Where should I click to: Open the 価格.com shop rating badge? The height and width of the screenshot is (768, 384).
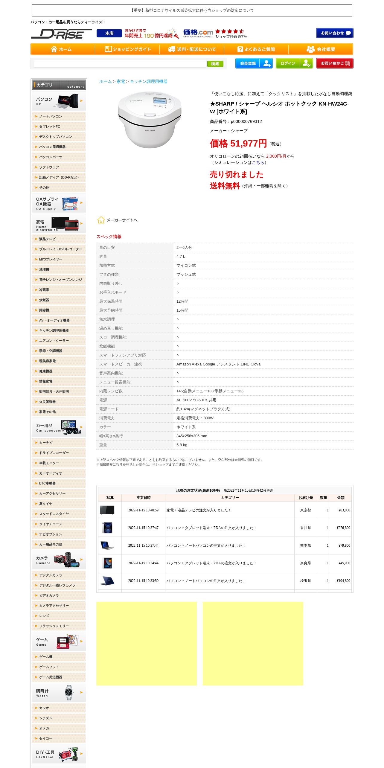pyautogui.click(x=215, y=33)
